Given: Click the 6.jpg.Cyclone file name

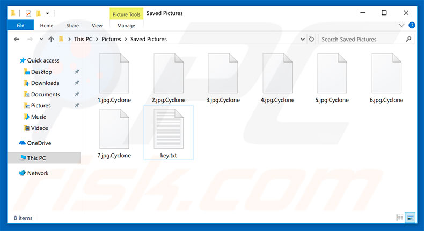Looking at the screenshot, I should pyautogui.click(x=386, y=100).
